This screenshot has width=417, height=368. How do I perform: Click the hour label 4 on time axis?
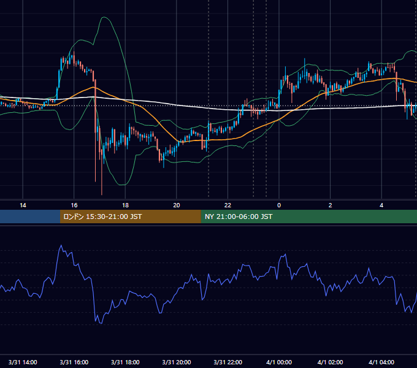click(381, 205)
